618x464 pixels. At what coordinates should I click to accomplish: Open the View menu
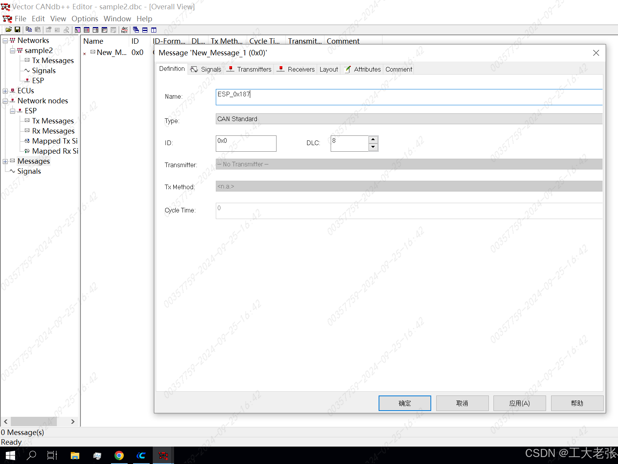tap(58, 19)
